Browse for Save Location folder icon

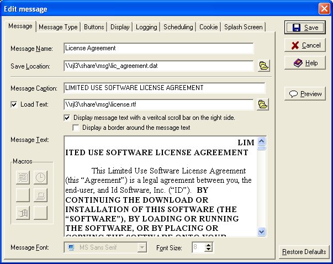pyautogui.click(x=263, y=65)
